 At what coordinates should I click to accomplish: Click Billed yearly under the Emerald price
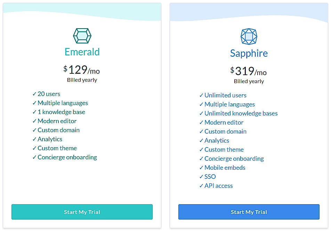tap(82, 80)
